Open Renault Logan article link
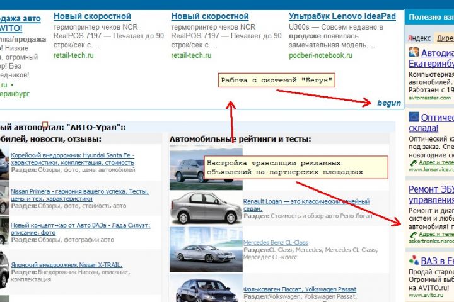 coord(306,205)
